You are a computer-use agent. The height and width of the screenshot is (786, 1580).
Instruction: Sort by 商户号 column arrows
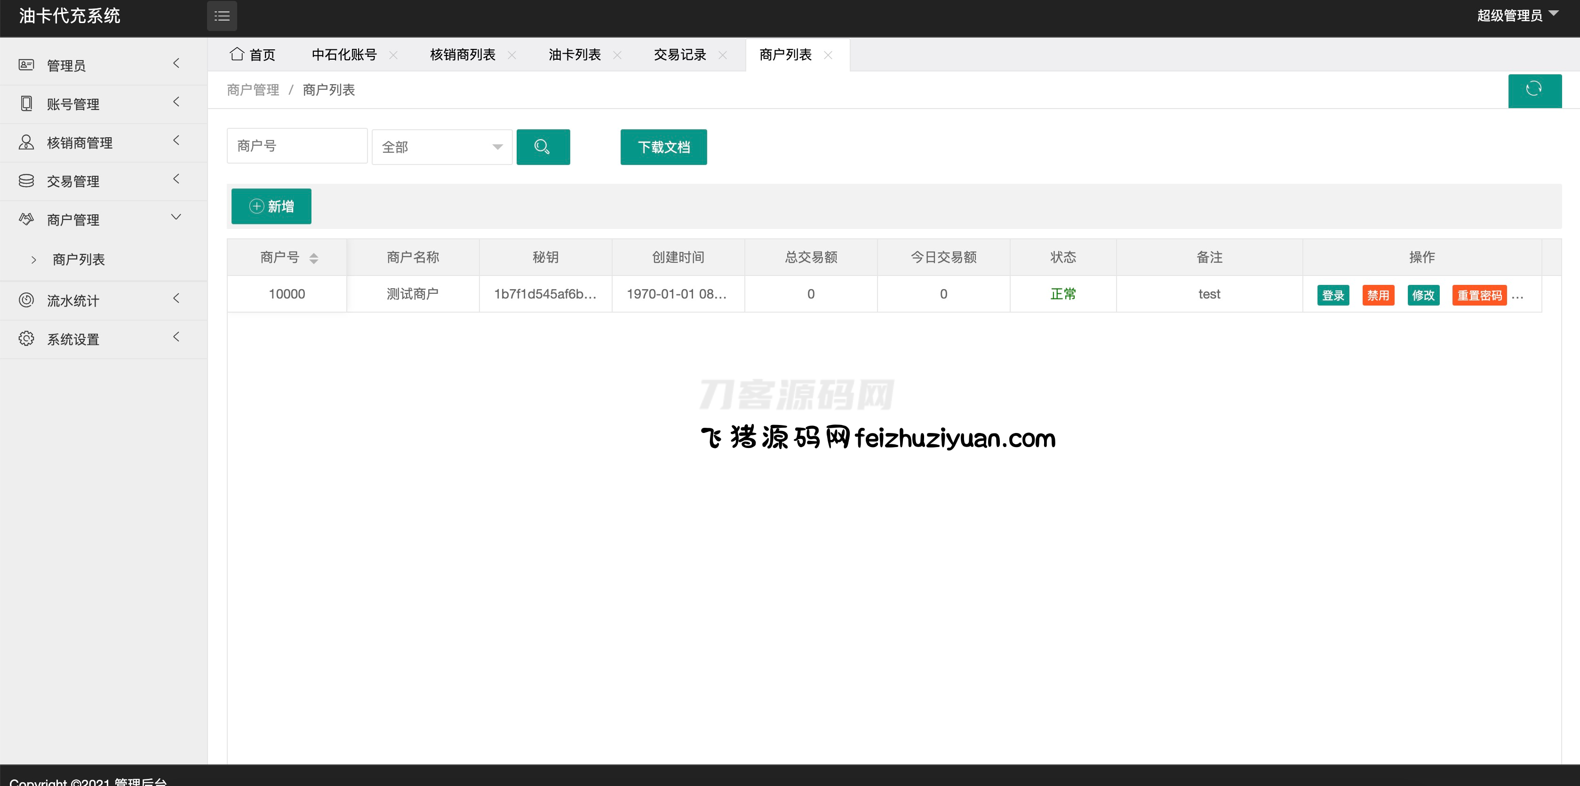coord(313,258)
